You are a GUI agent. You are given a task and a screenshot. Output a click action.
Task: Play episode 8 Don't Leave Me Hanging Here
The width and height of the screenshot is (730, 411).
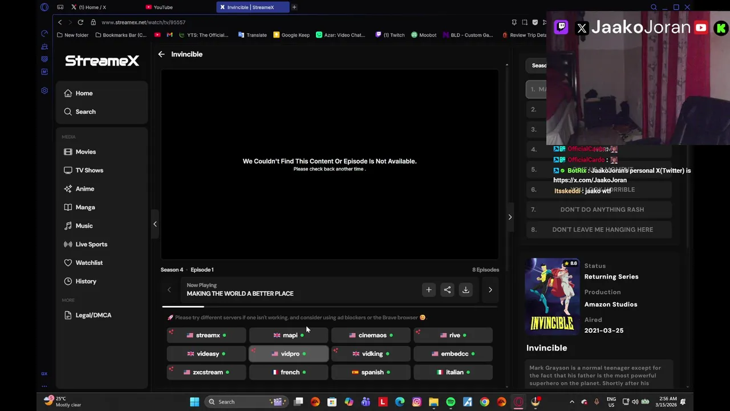(599, 229)
